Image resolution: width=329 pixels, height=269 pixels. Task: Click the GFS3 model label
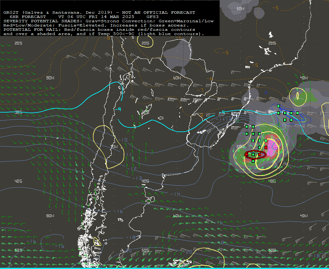coord(153,17)
